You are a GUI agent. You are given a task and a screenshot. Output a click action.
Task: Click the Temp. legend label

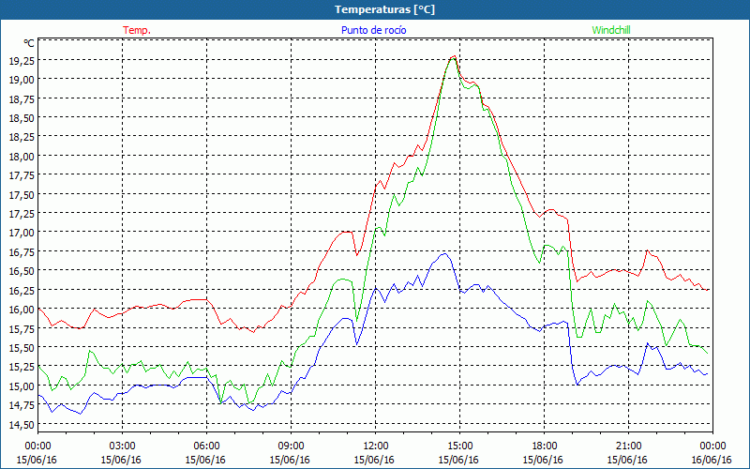(x=137, y=30)
